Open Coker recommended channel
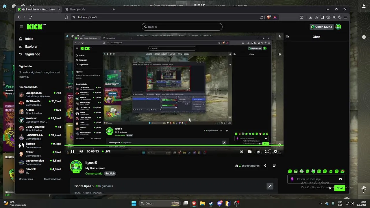370x208 pixels. point(40,154)
